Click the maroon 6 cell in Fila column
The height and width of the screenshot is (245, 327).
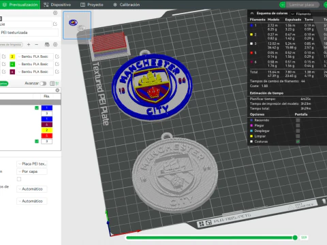[47, 125]
